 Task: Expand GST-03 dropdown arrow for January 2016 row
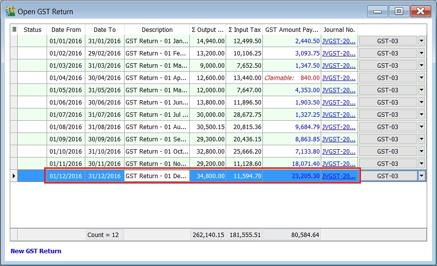click(x=421, y=41)
